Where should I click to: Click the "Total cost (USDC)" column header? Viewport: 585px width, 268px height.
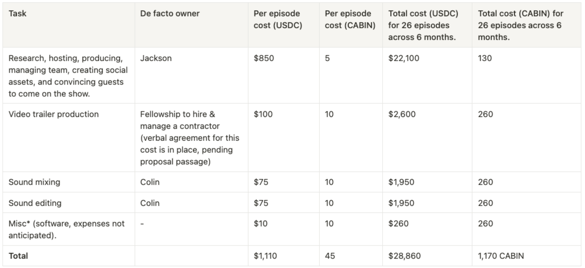point(423,25)
